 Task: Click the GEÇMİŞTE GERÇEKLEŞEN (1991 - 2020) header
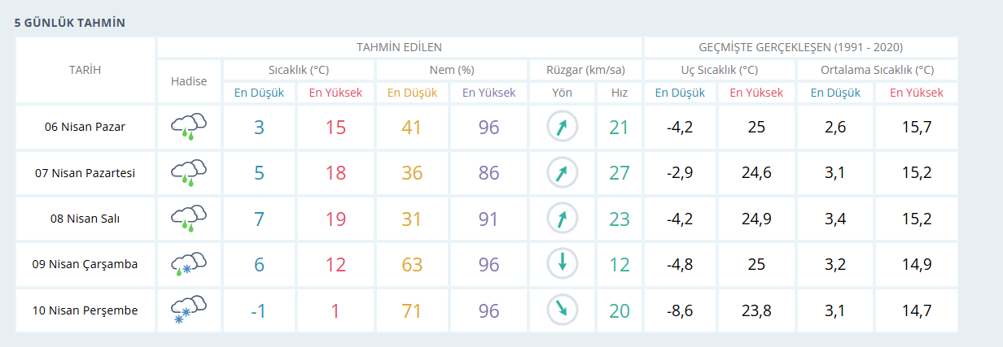[x=800, y=47]
